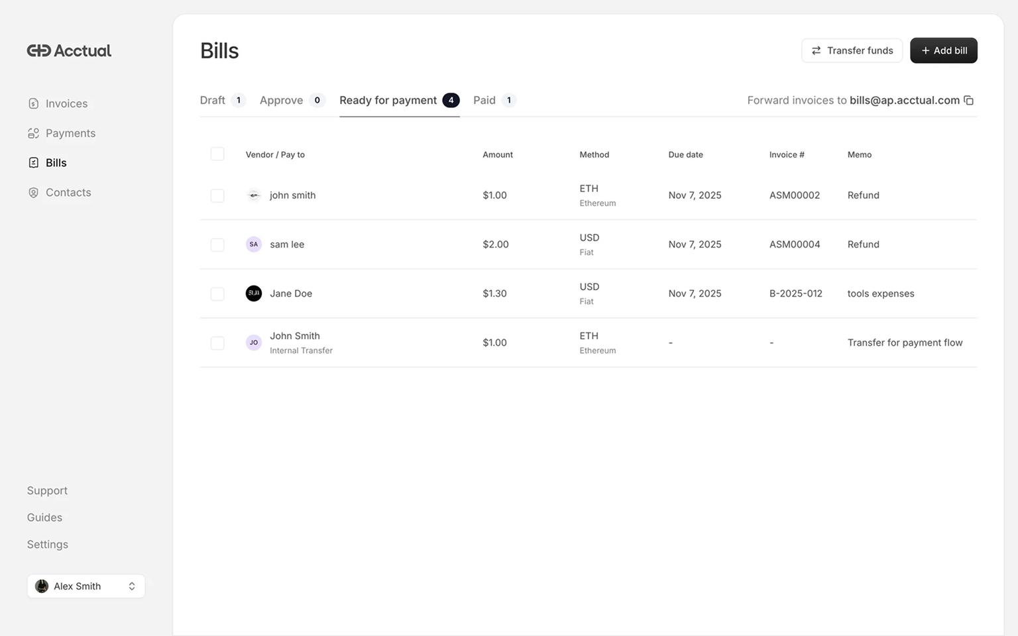Open the Settings link in sidebar
Screen dimensions: 1018x636
pyautogui.click(x=48, y=545)
